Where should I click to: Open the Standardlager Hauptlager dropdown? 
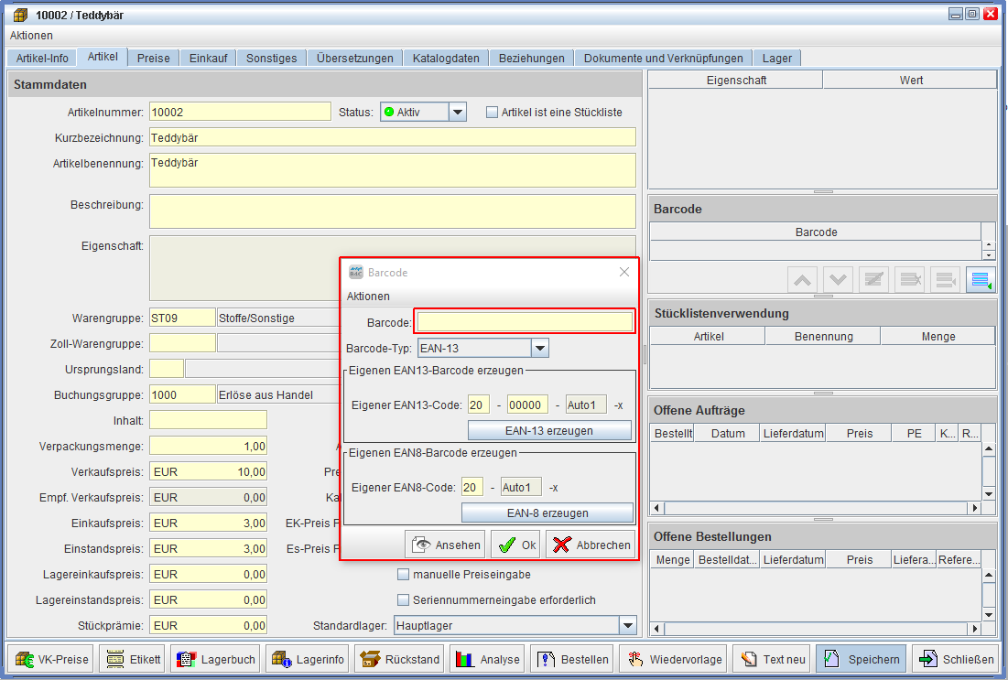point(627,626)
